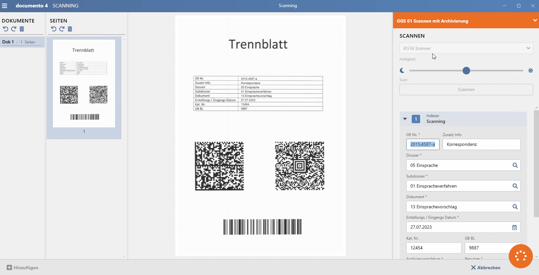Open Dokument search lookup
The height and width of the screenshot is (275, 539).
(x=515, y=207)
